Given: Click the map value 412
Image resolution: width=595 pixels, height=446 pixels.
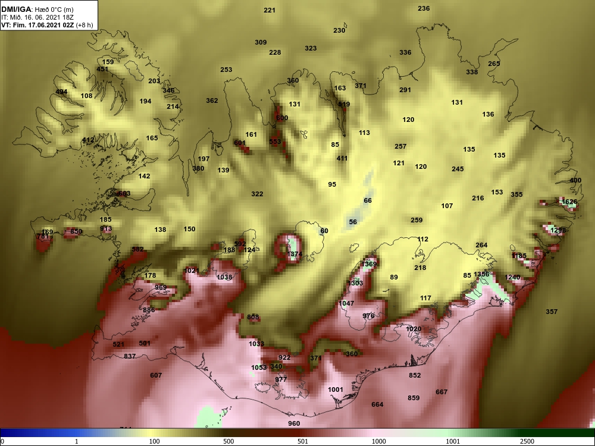Looking at the screenshot, I should tap(88, 140).
